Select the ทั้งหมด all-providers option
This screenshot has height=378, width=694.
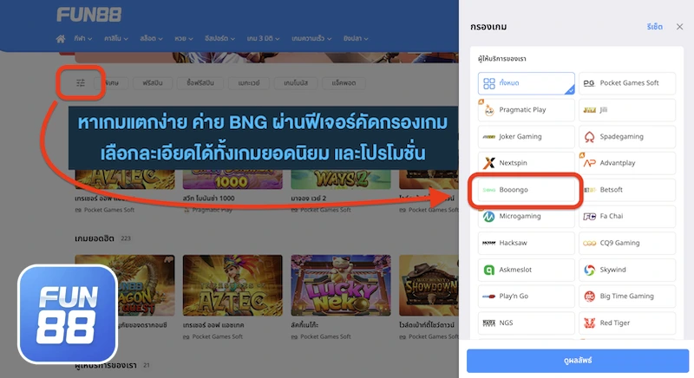[x=527, y=83]
